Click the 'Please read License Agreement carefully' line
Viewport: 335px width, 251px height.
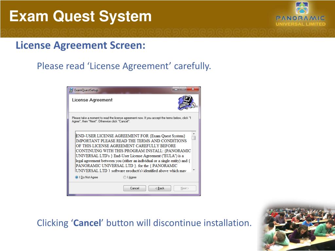point(124,66)
